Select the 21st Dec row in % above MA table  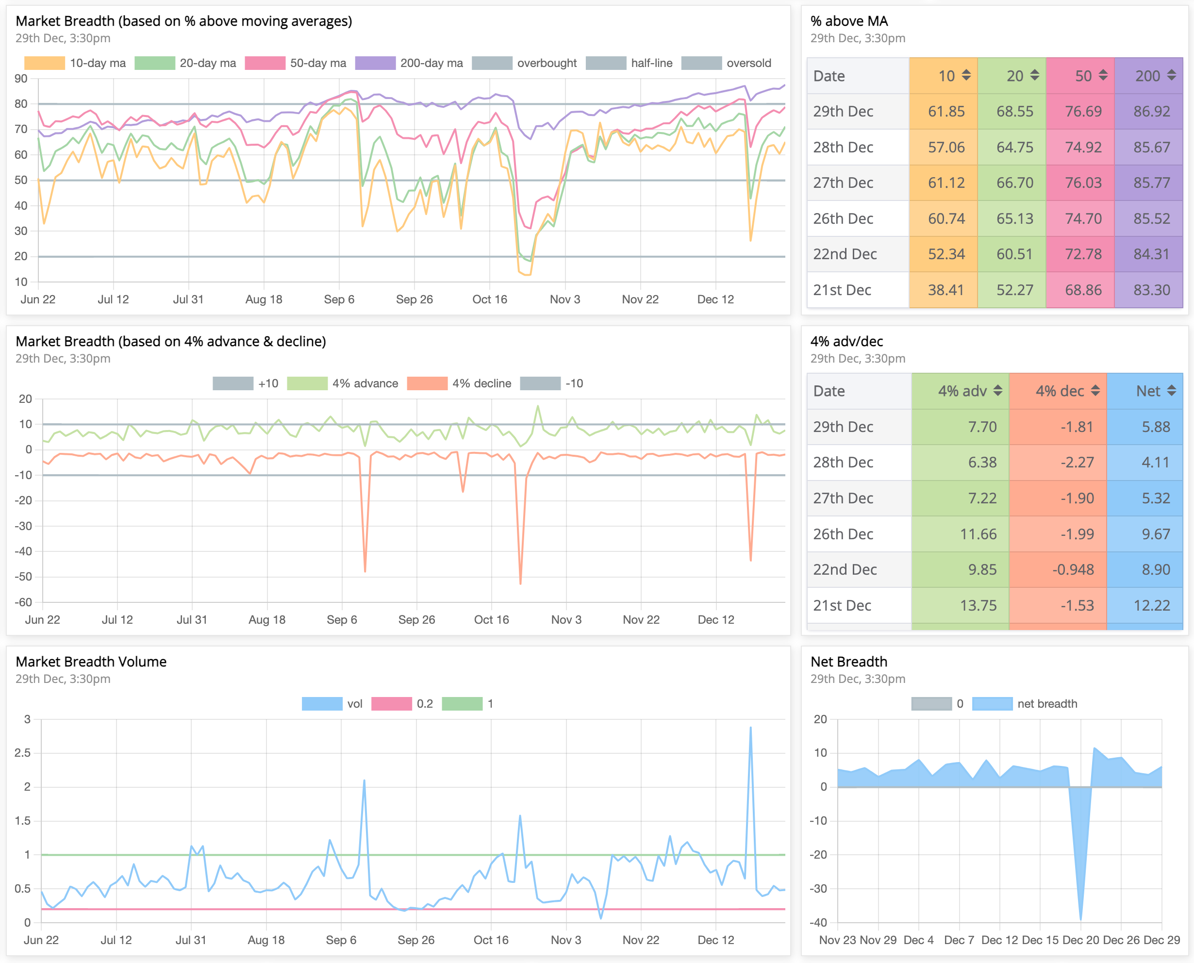pyautogui.click(x=995, y=290)
